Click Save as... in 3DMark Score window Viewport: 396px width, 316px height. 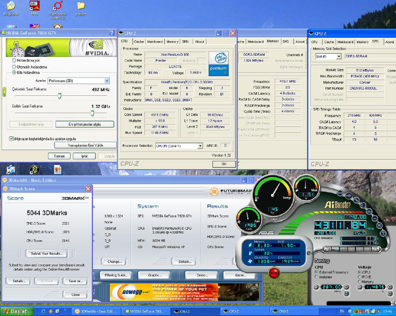coord(76,281)
